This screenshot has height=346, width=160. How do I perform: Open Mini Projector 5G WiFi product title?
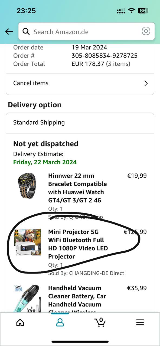click(78, 244)
